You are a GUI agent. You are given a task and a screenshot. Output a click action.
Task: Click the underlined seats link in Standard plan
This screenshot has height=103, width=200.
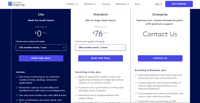(x=102, y=42)
